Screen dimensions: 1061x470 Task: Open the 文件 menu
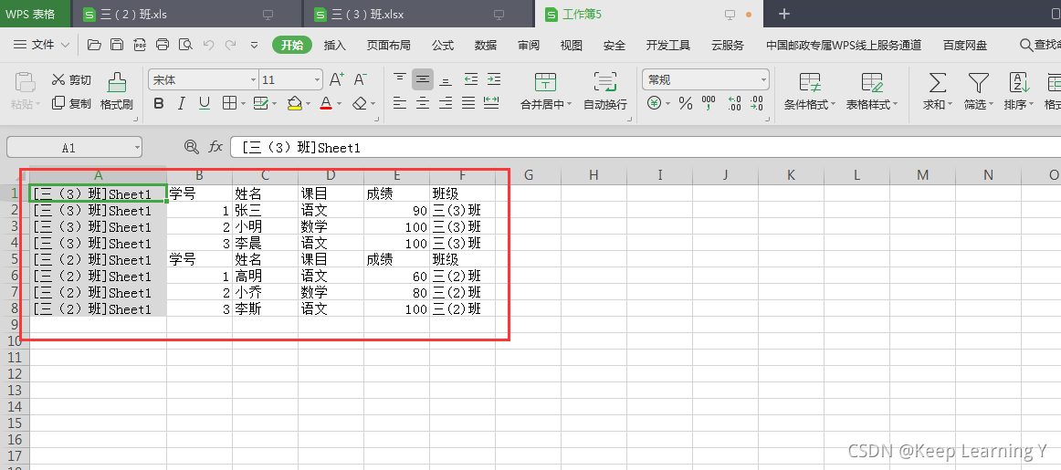pyautogui.click(x=42, y=46)
